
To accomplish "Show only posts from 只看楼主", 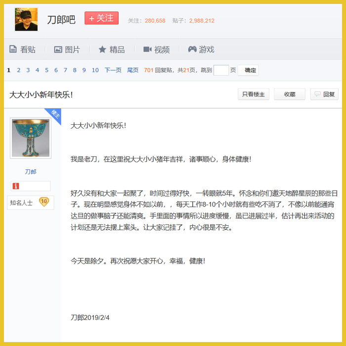I will 253,95.
